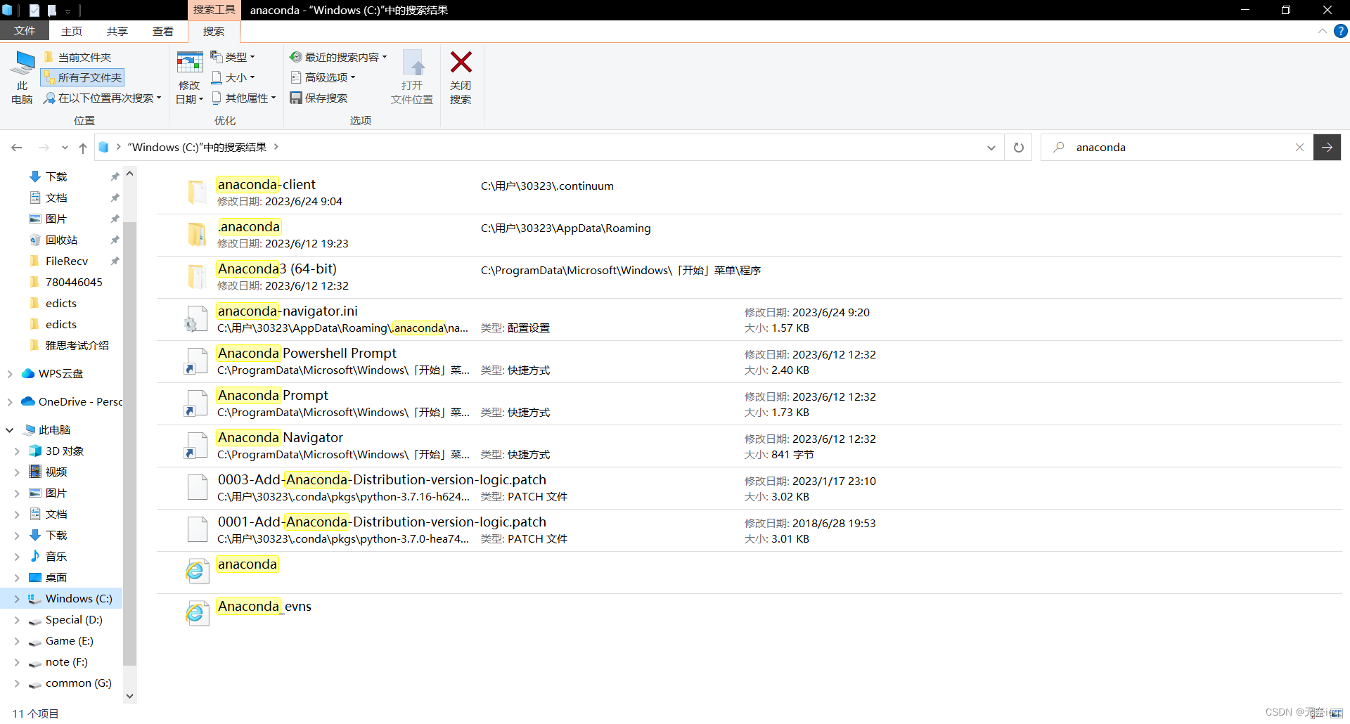Select the anaconda internet shortcut icon
1350x724 pixels.
197,571
